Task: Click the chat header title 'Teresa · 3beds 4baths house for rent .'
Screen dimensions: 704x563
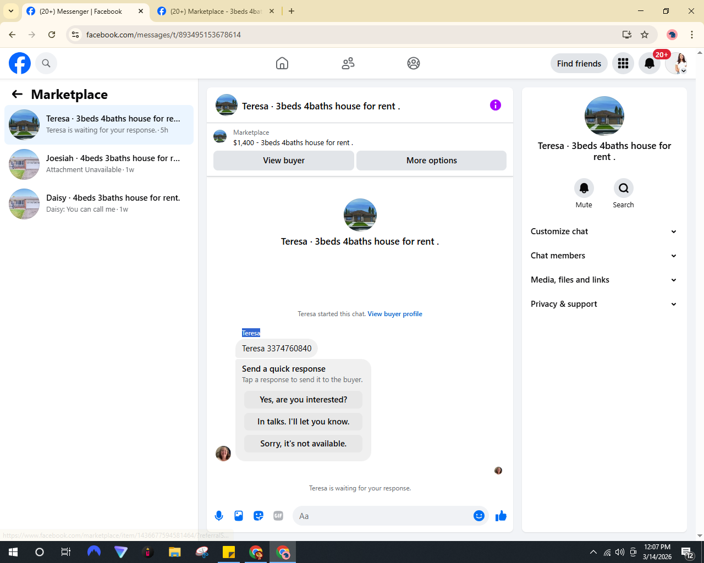Action: click(x=321, y=106)
